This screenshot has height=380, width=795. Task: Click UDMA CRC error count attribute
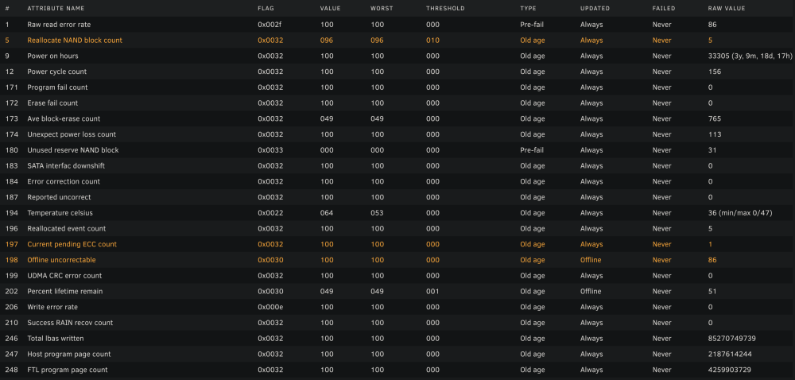pos(64,276)
